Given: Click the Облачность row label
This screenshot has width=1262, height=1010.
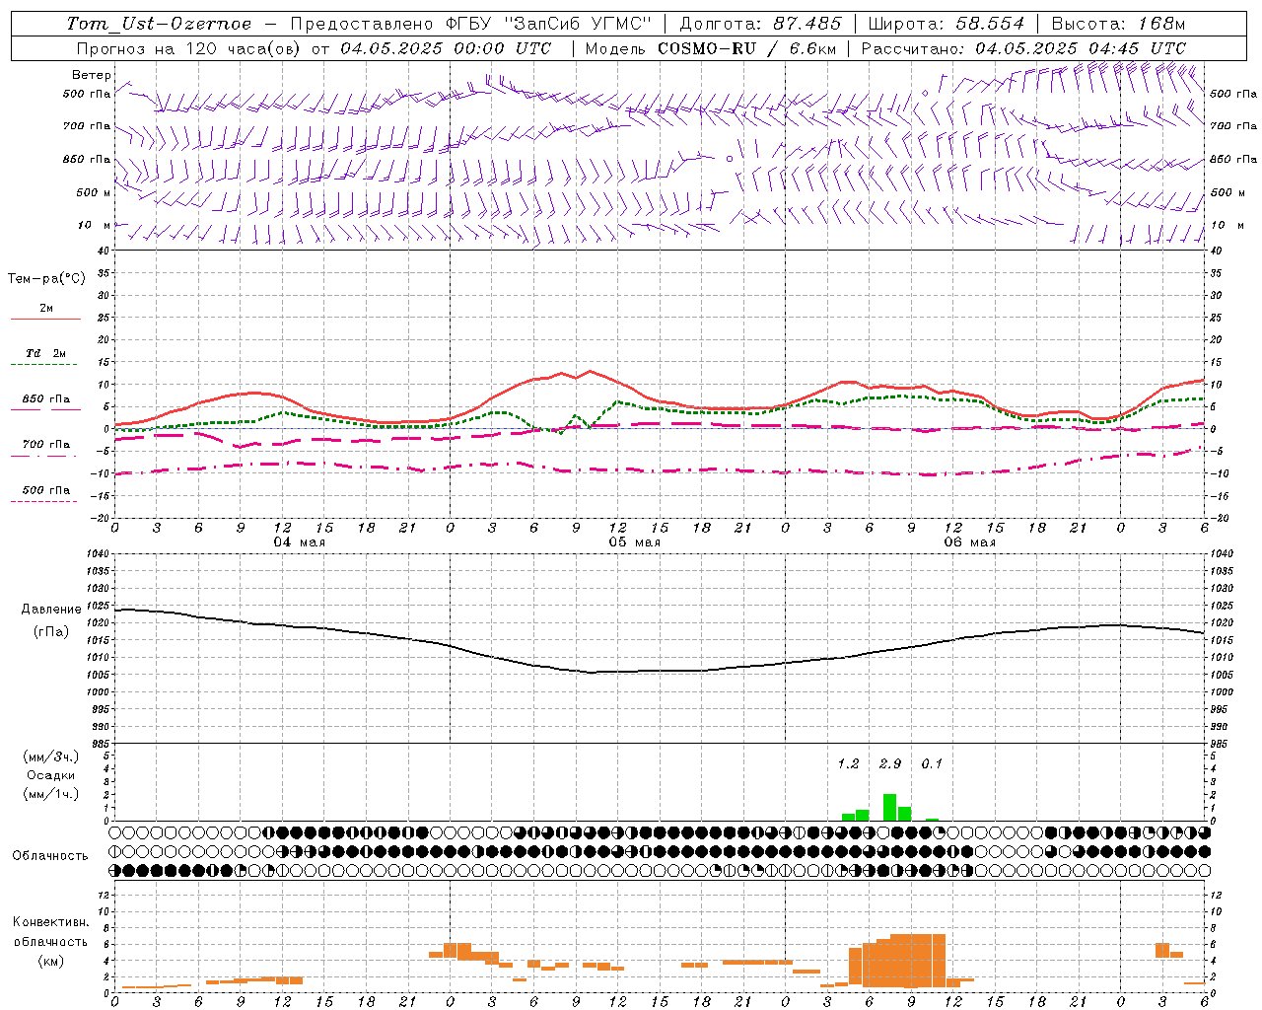Looking at the screenshot, I should 50,856.
